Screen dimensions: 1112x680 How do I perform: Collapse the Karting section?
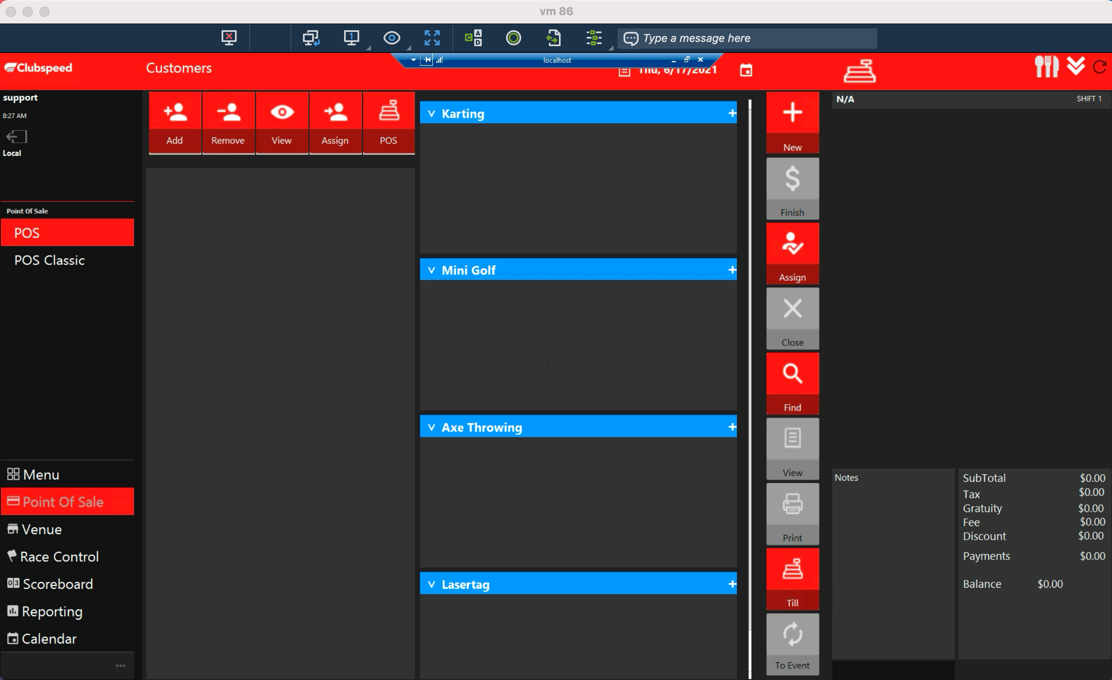click(431, 114)
